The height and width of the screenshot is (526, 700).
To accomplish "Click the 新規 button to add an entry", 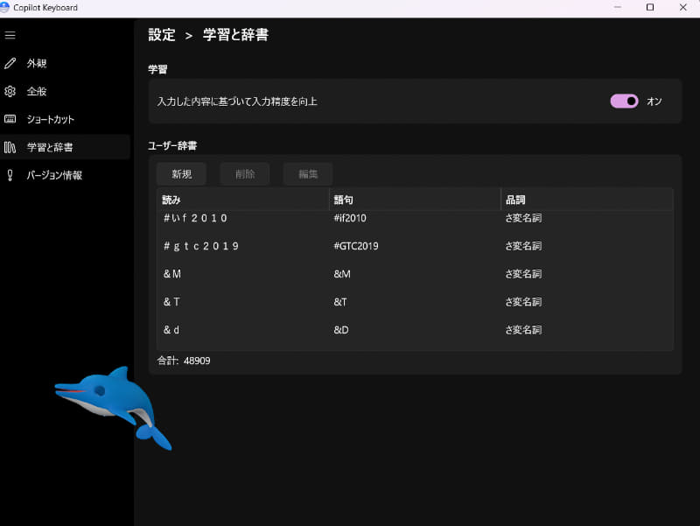I will click(181, 173).
